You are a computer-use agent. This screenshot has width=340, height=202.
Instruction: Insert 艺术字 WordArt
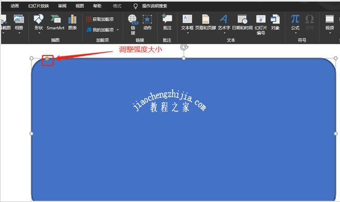pos(224,23)
